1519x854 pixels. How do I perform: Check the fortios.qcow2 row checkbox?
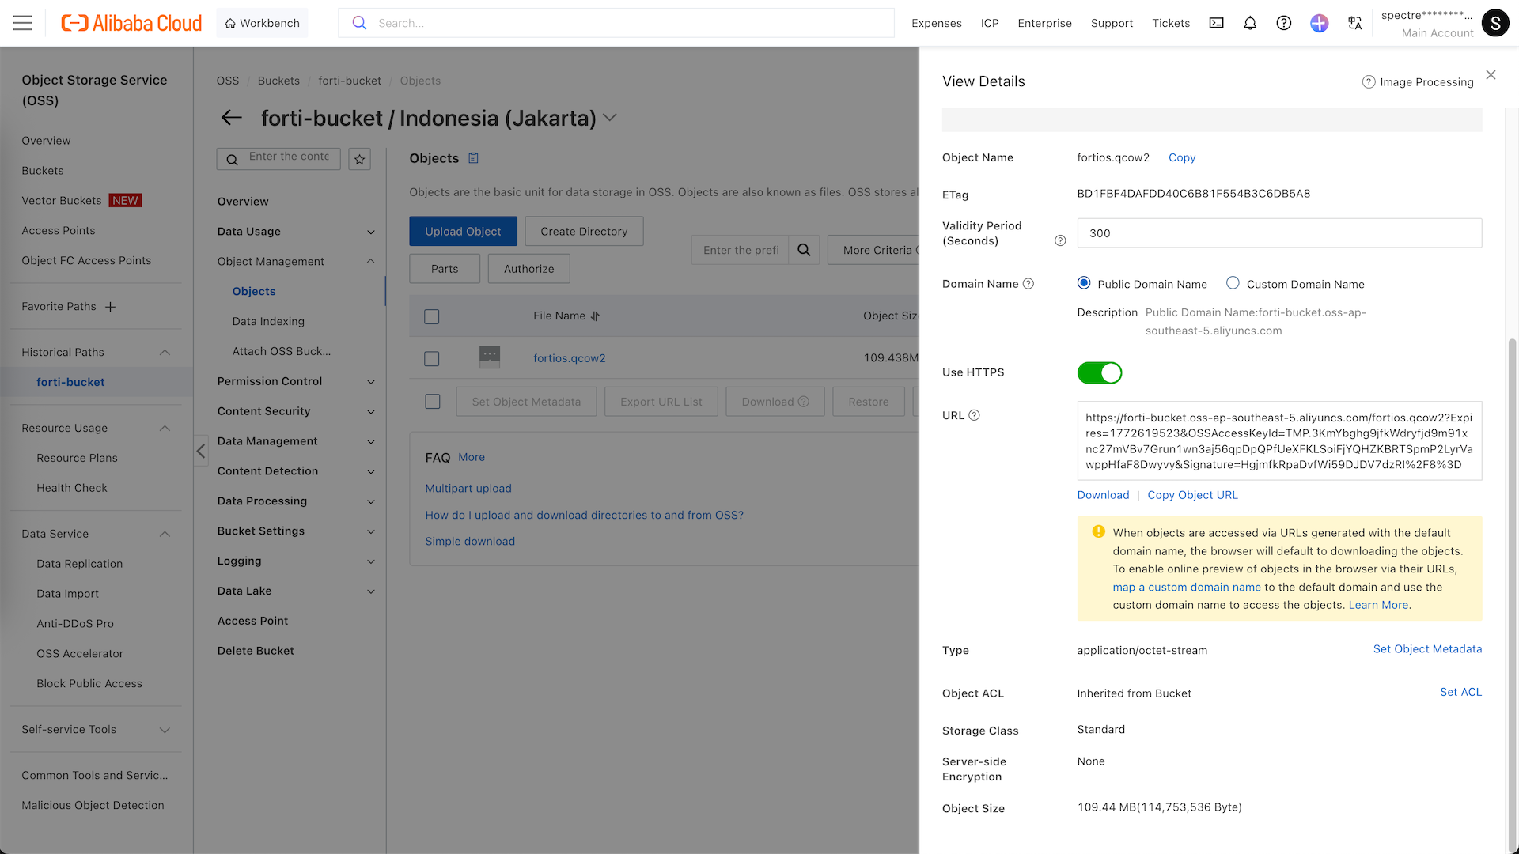432,359
